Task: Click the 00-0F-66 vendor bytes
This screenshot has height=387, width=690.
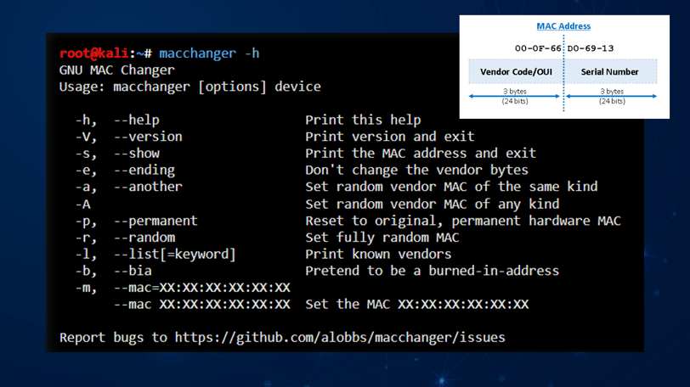Action: pyautogui.click(x=538, y=48)
